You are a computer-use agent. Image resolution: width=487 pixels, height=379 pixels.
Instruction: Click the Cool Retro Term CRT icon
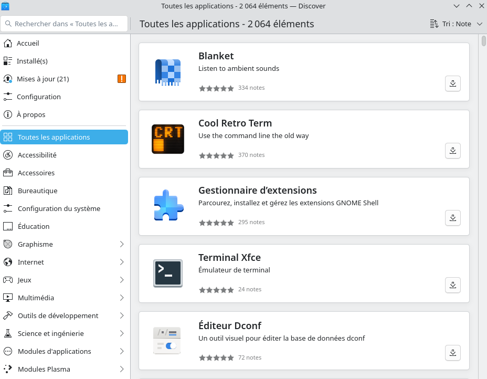click(168, 139)
